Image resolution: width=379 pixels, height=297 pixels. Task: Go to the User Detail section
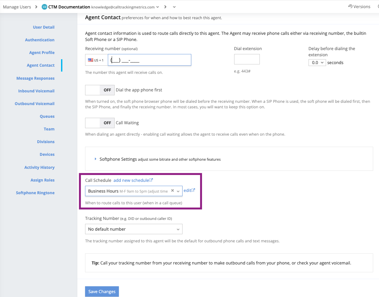(44, 27)
